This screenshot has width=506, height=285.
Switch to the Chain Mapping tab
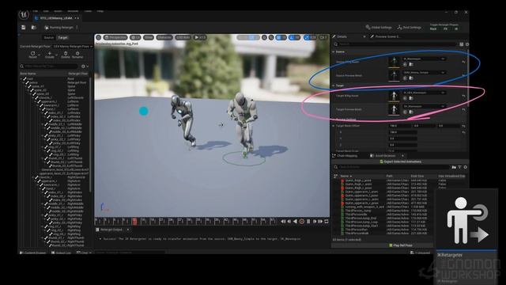345,156
